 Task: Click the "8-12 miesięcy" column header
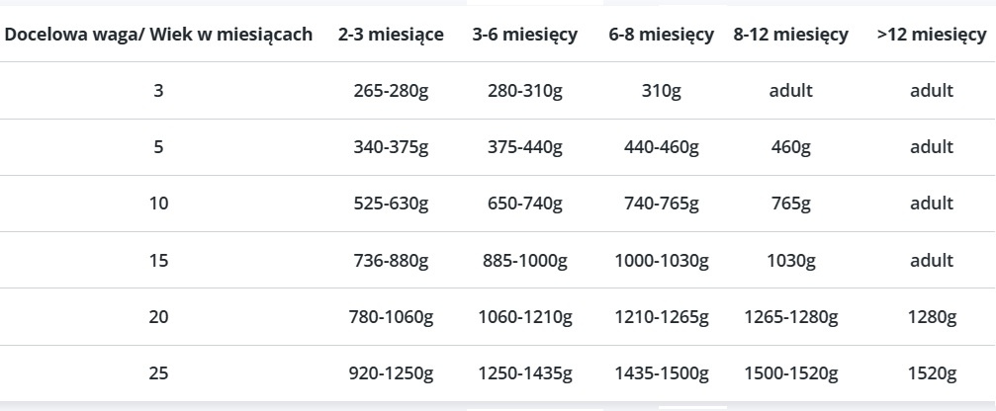pos(791,35)
